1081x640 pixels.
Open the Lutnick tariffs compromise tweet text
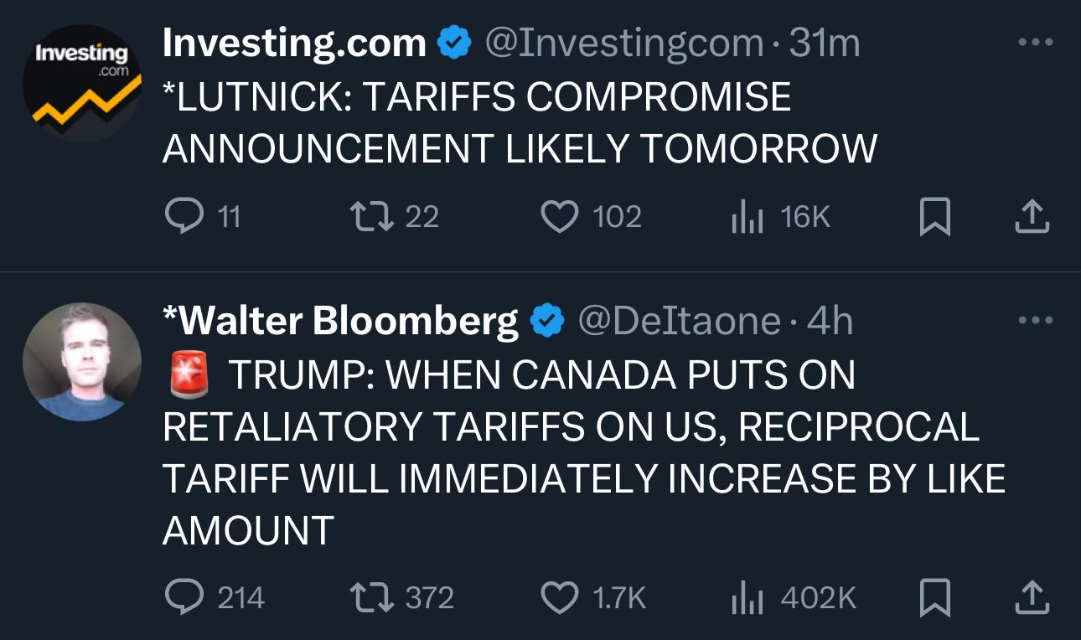pyautogui.click(x=520, y=122)
